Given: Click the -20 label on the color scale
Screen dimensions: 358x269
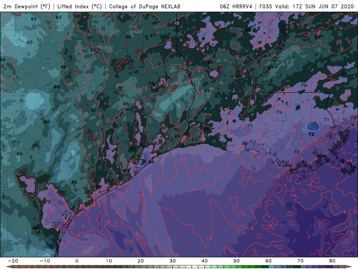Looking at the screenshot, I should tap(13, 261).
